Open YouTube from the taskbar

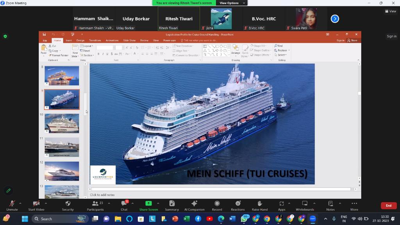(210, 219)
